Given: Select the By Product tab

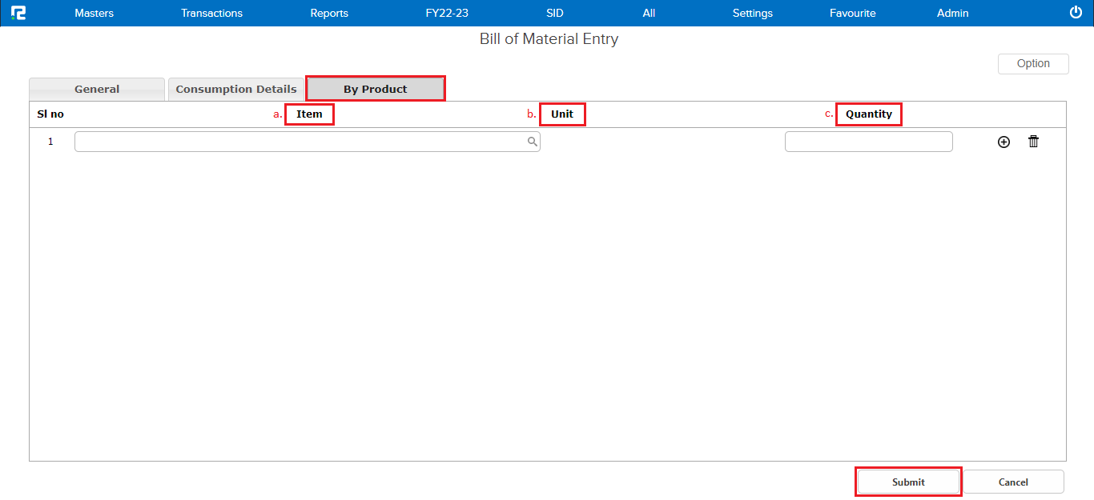Looking at the screenshot, I should tap(376, 89).
